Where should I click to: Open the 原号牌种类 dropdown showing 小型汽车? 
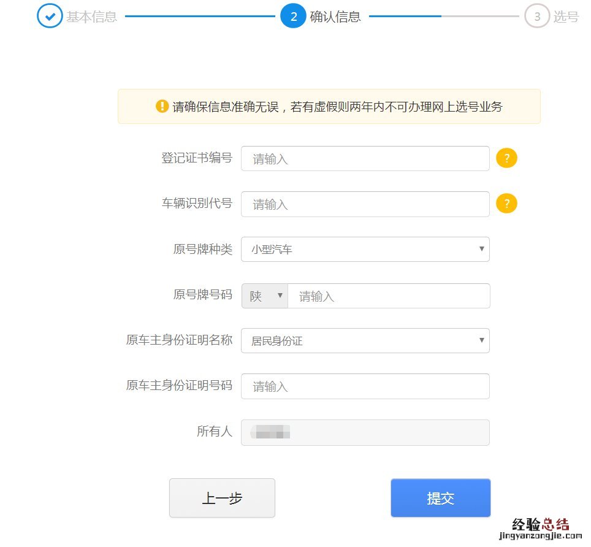(365, 249)
